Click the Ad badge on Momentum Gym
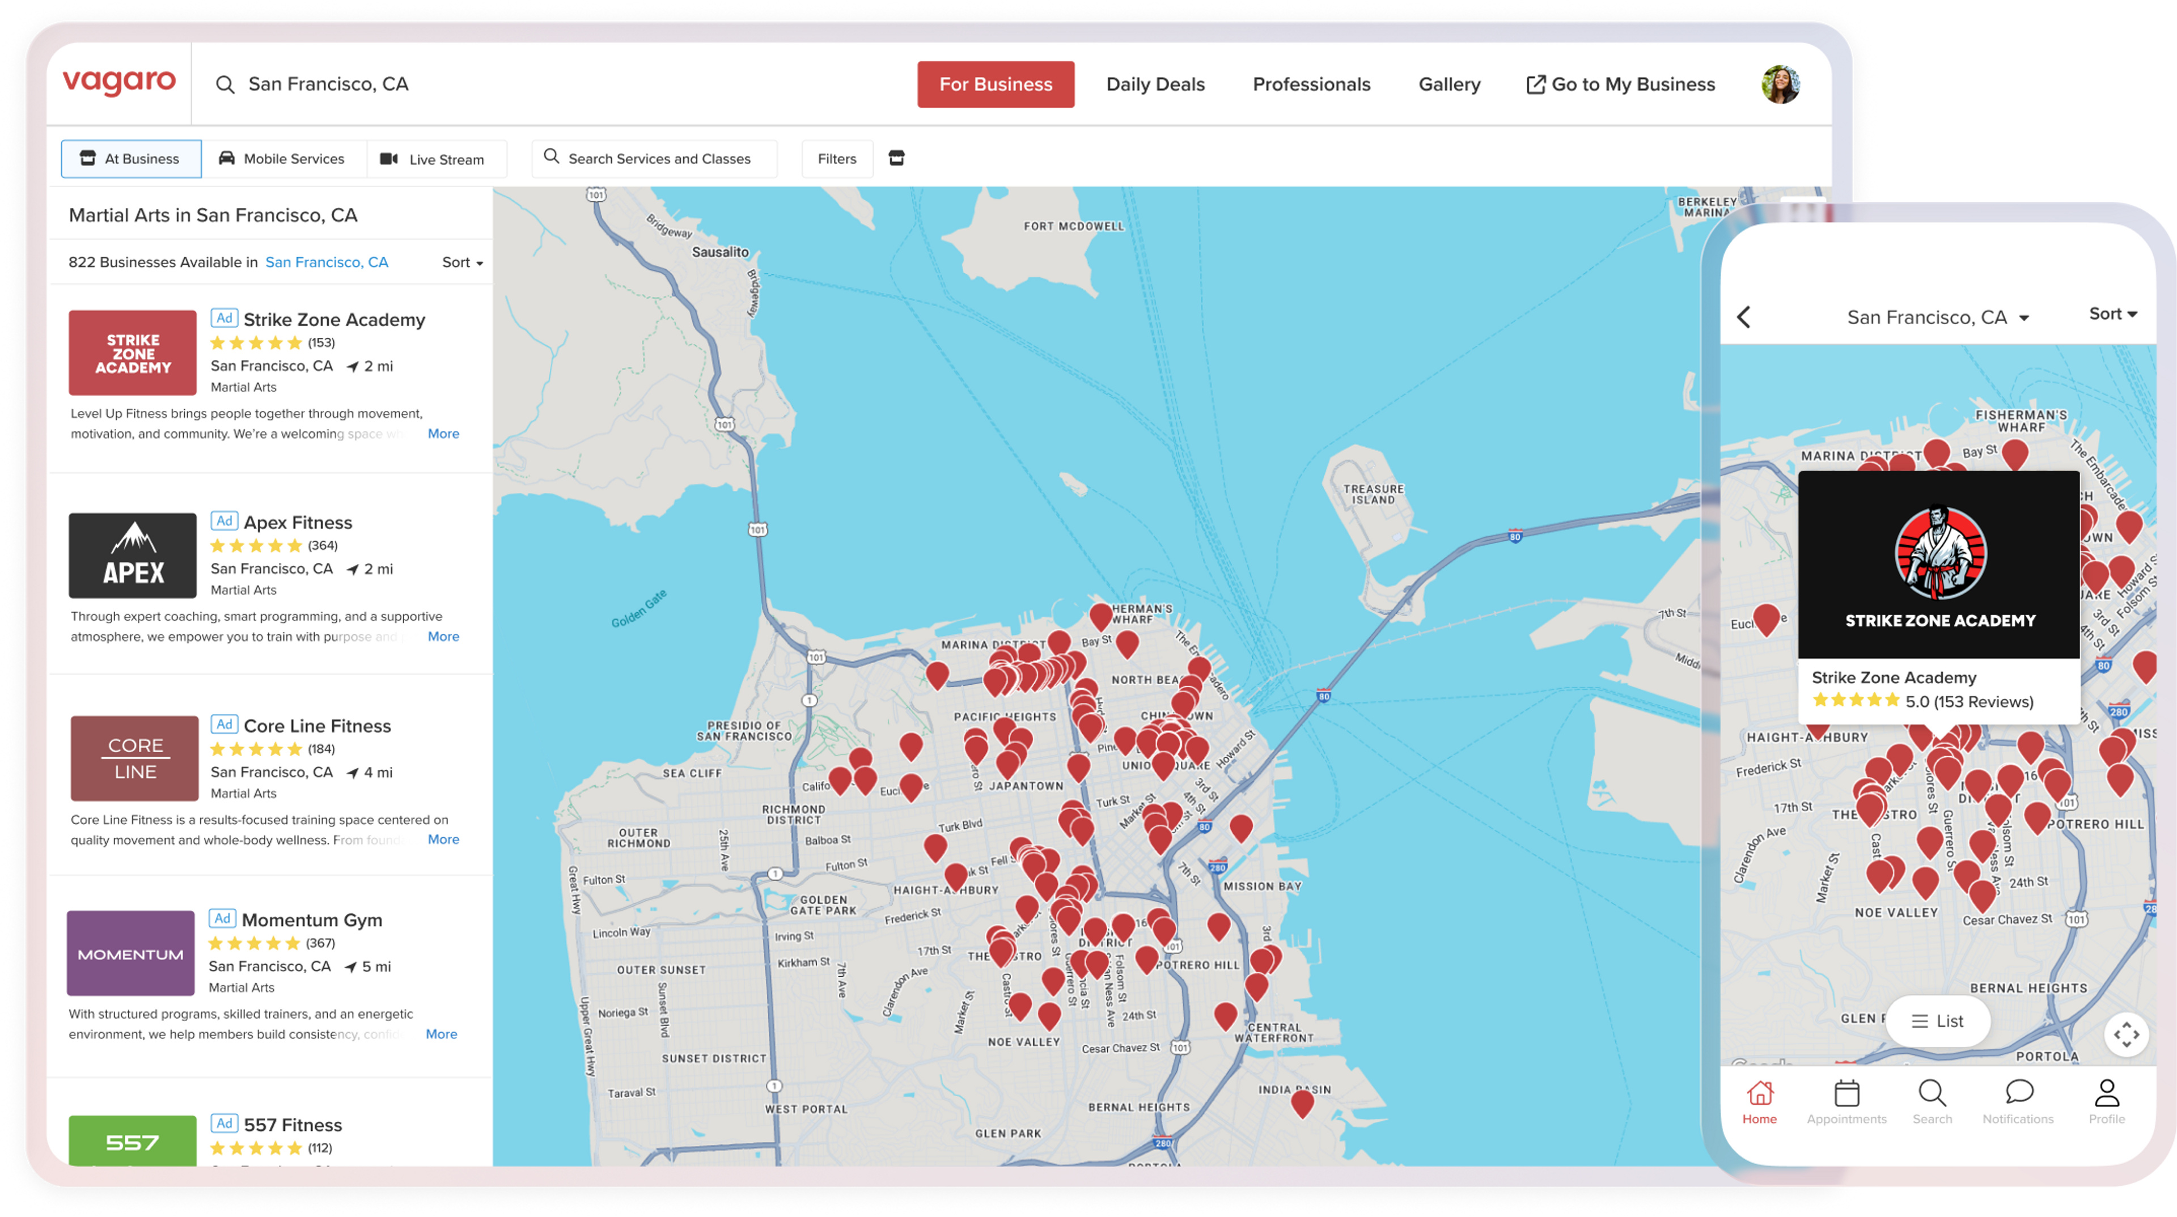 pos(222,919)
